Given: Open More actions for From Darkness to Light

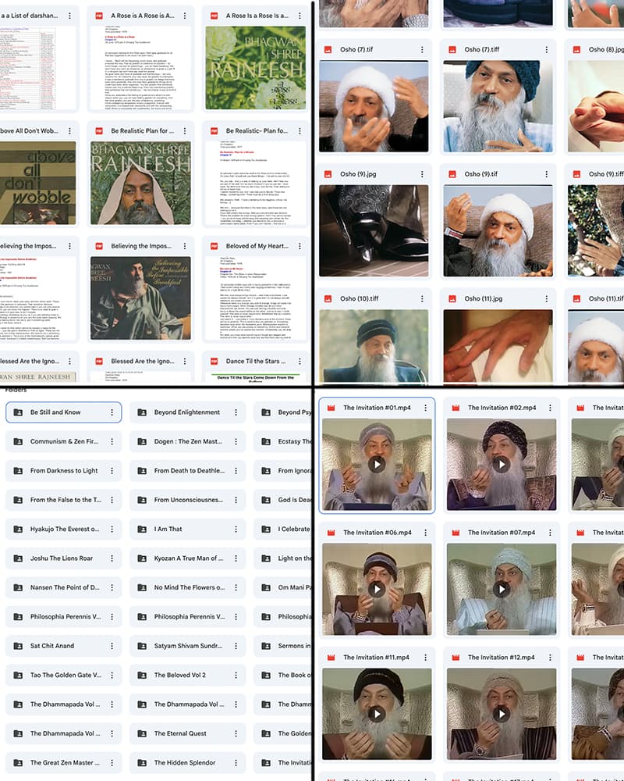Looking at the screenshot, I should (x=112, y=471).
